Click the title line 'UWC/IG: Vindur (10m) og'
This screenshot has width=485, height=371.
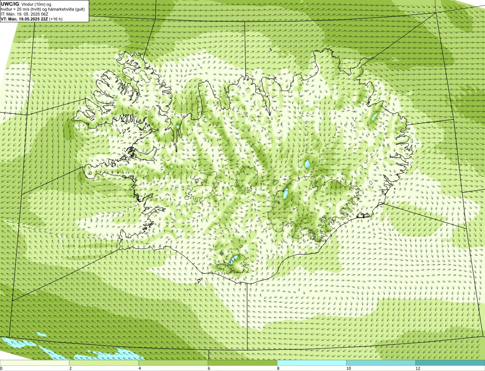pyautogui.click(x=26, y=4)
